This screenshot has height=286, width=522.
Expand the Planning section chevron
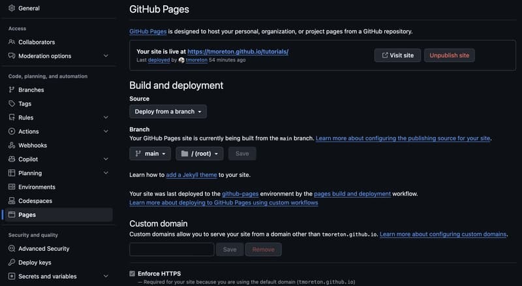106,173
